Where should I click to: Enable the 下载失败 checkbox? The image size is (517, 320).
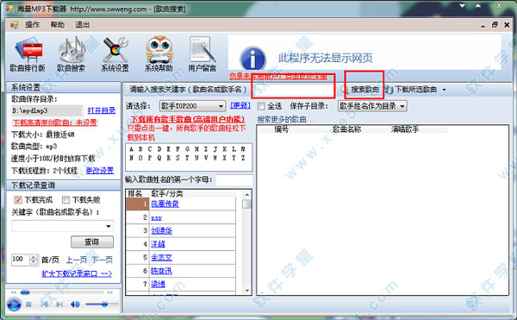tap(66, 199)
